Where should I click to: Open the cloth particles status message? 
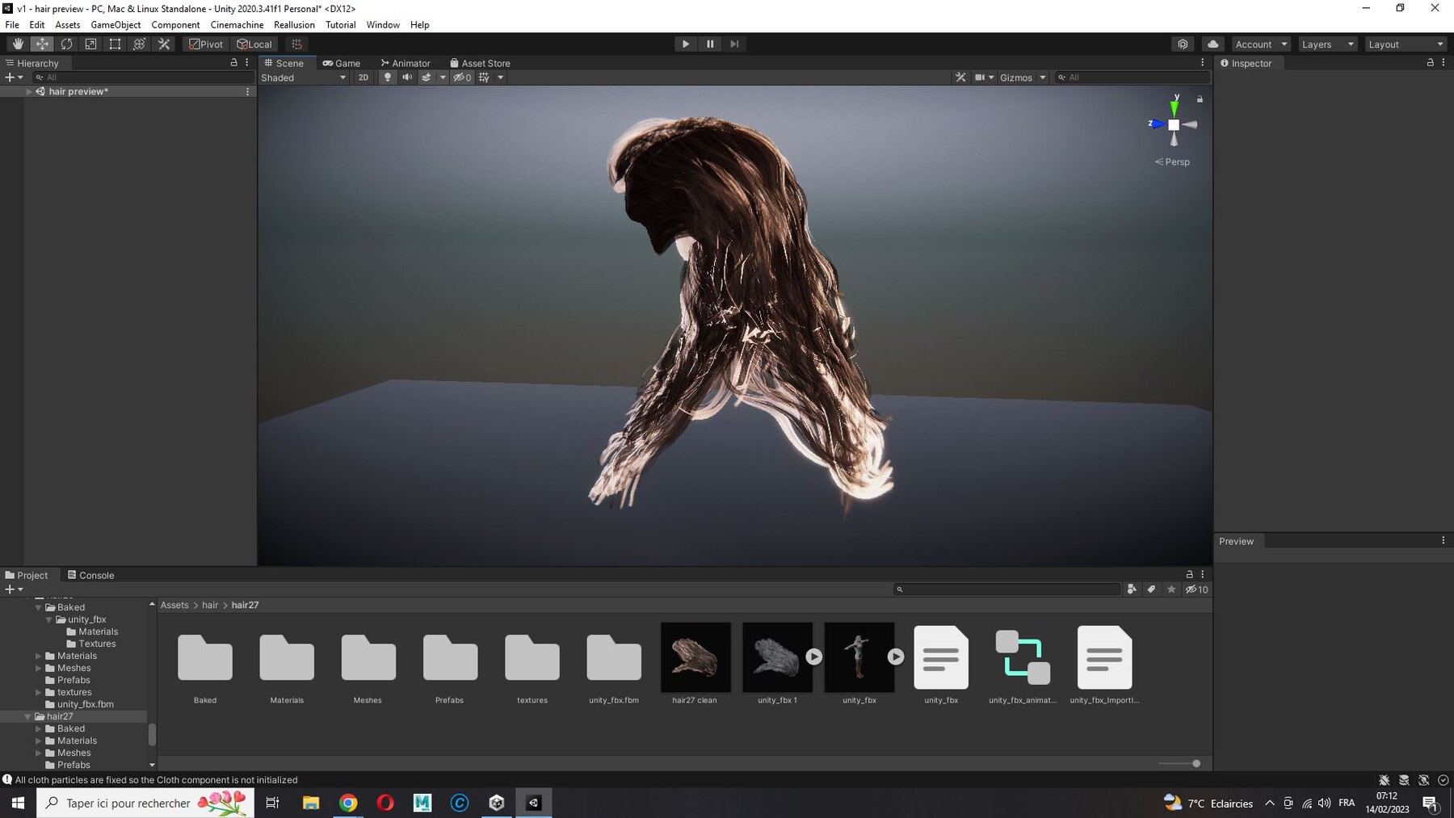pyautogui.click(x=156, y=780)
